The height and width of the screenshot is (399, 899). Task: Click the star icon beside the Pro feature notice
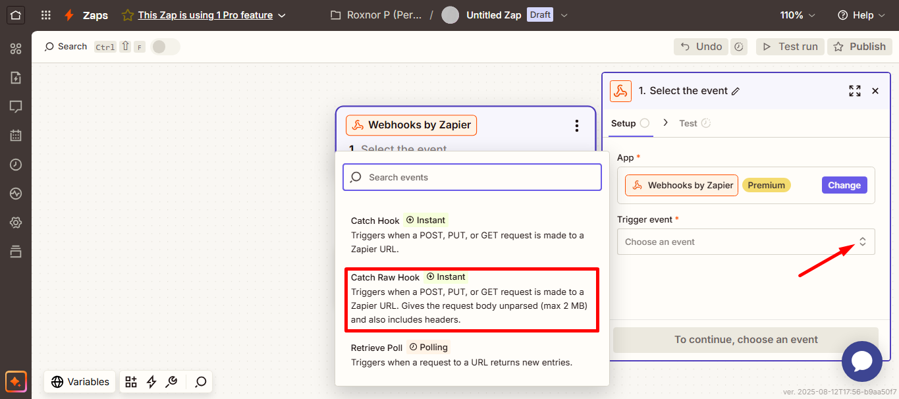(128, 15)
